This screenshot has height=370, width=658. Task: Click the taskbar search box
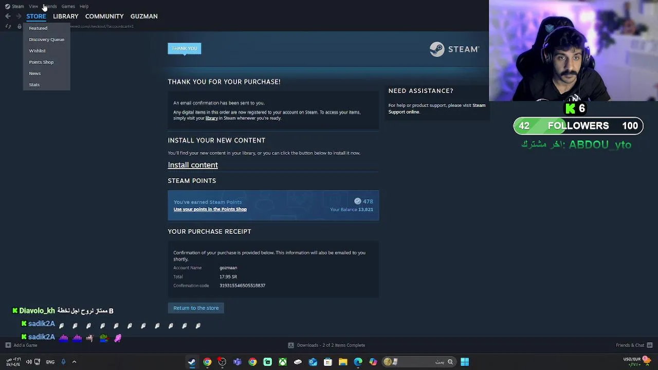pyautogui.click(x=419, y=362)
